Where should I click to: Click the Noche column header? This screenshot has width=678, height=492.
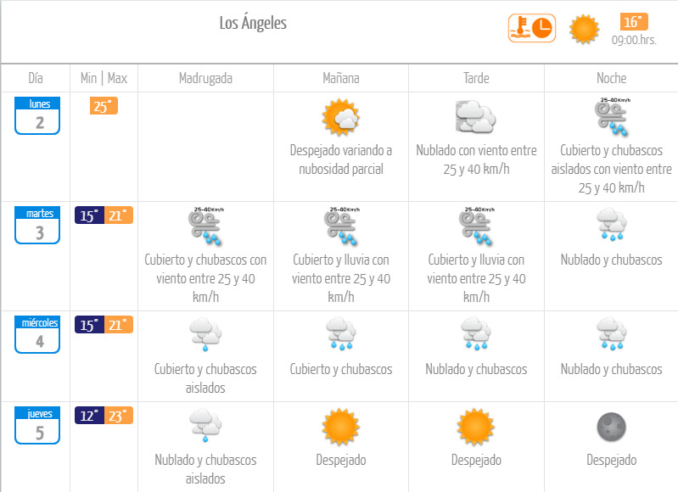(x=612, y=78)
